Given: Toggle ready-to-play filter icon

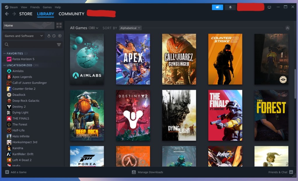Looking at the screenshot, I should click(60, 36).
